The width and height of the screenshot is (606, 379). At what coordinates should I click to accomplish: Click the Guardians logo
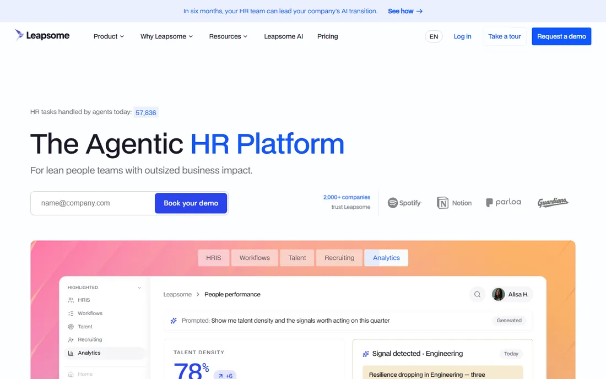coord(553,202)
